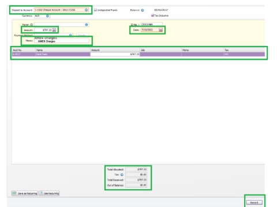Screen dimensions: 277x207
Task: Click the Acct No. column header
Action: pyautogui.click(x=24, y=50)
